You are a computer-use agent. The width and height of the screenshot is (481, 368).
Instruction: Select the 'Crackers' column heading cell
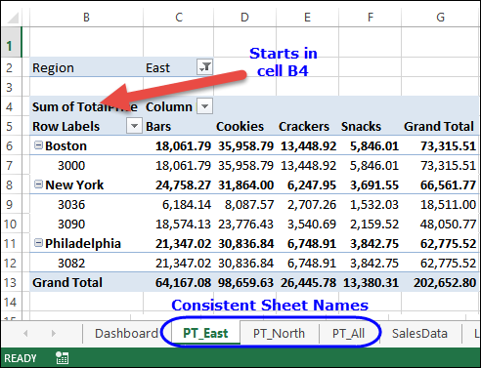pos(307,126)
